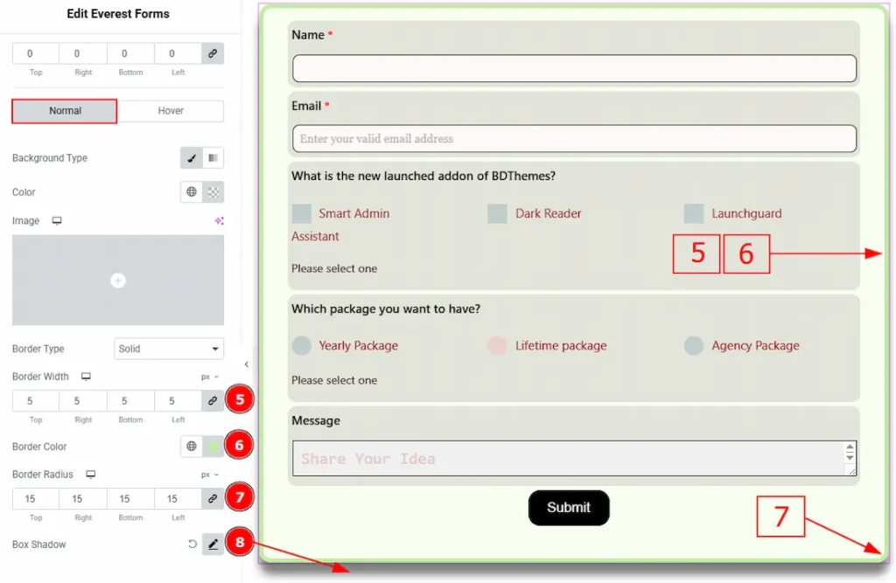Viewport: 896px width, 583px height.
Task: Click the email address input field
Action: (574, 139)
